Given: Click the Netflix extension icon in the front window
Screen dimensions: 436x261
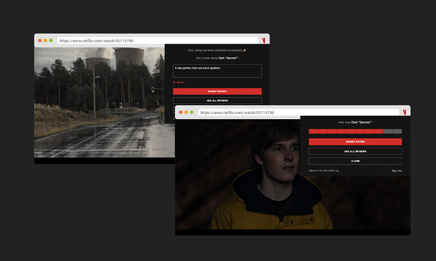Looking at the screenshot, I should [404, 112].
